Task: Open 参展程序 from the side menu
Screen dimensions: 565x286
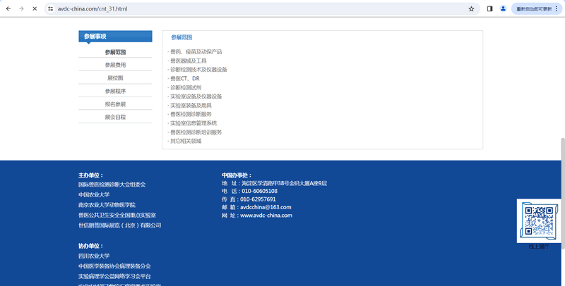Action: [115, 91]
